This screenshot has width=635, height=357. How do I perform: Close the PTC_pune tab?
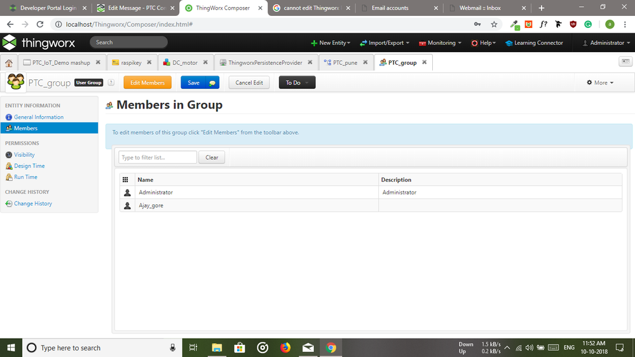coord(365,62)
